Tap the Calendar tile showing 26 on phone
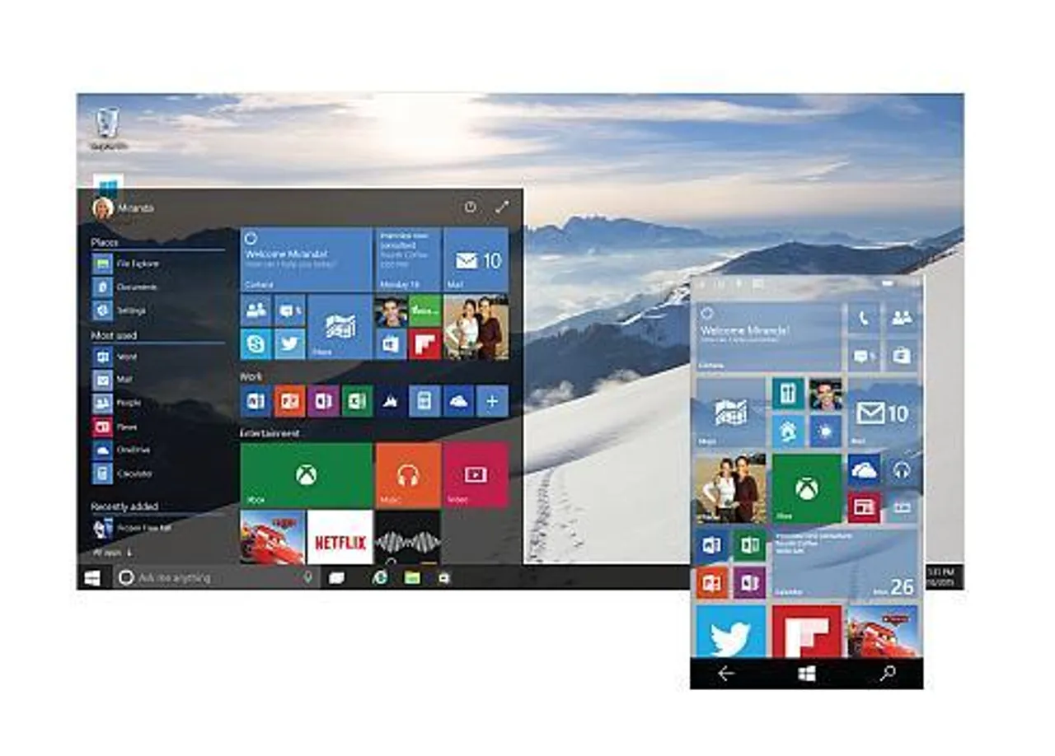The image size is (1055, 756). [x=845, y=564]
